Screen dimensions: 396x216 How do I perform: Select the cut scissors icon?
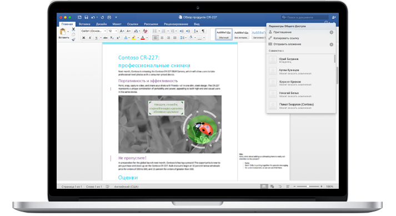[73, 29]
